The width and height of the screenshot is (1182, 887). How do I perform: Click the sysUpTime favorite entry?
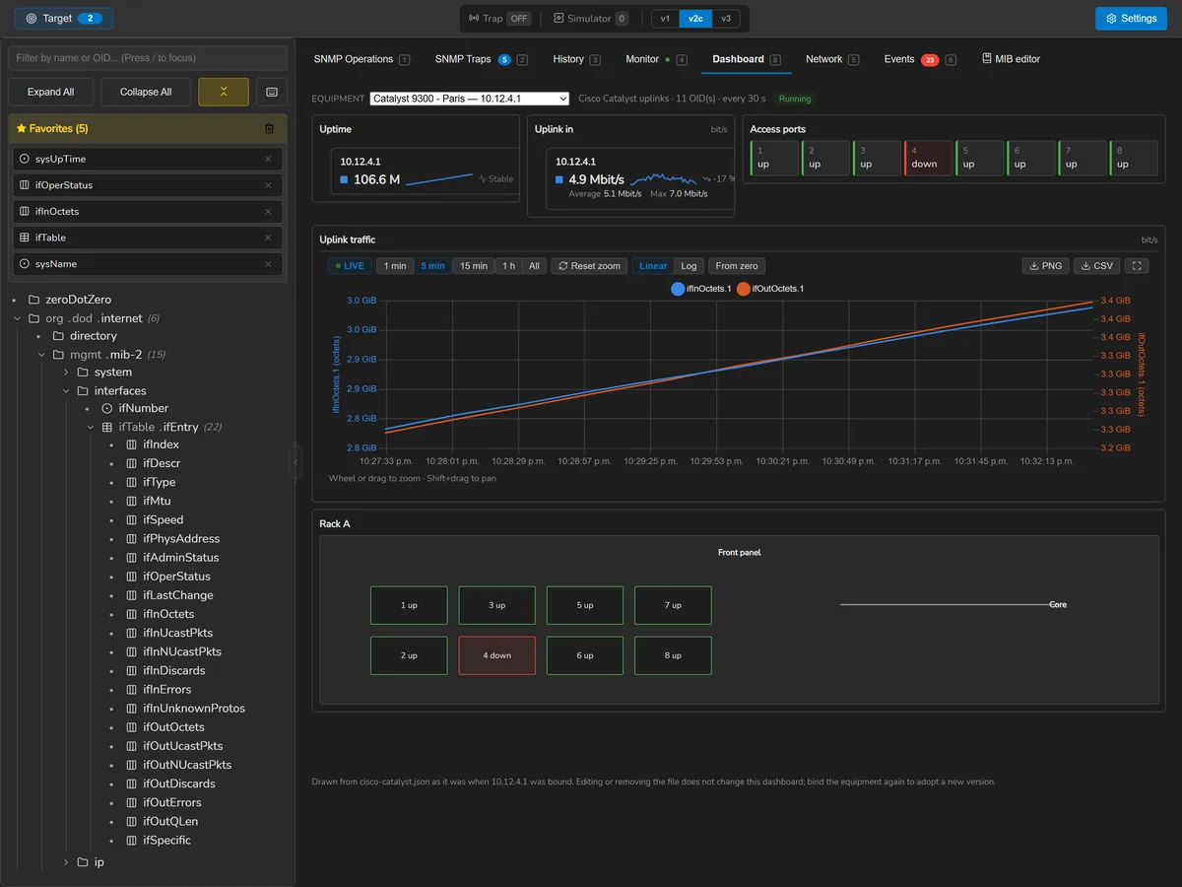pyautogui.click(x=148, y=159)
